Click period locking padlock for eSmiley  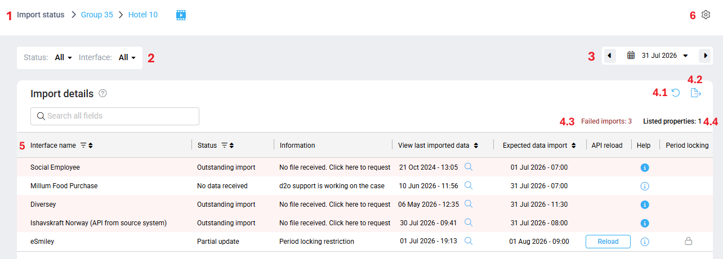coord(688,242)
